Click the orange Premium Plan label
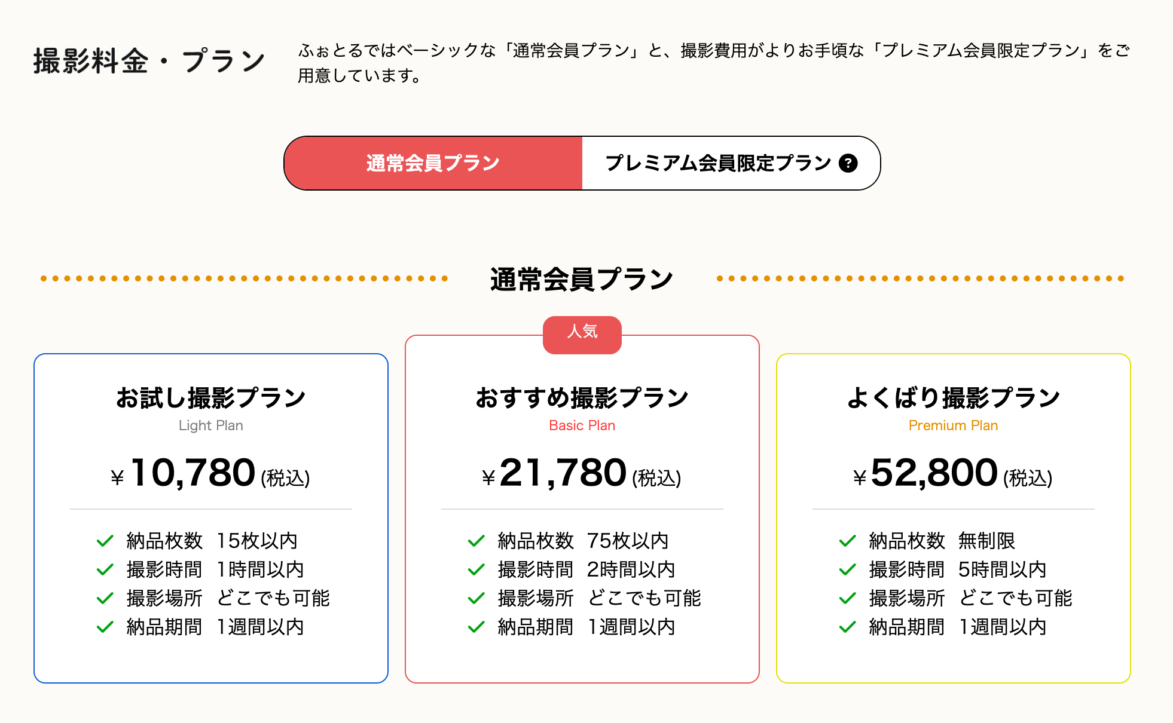This screenshot has width=1173, height=723. pyautogui.click(x=954, y=425)
